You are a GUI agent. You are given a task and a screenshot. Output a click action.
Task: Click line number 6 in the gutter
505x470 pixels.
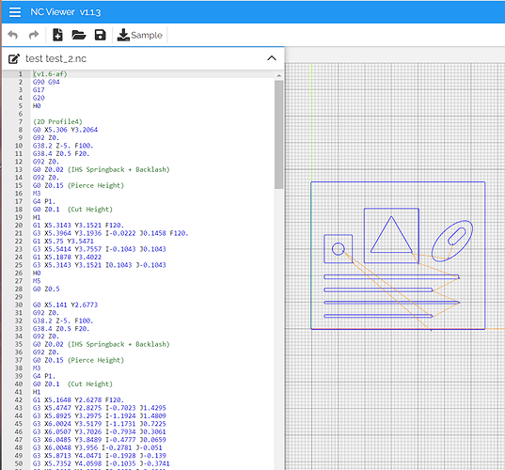21,114
